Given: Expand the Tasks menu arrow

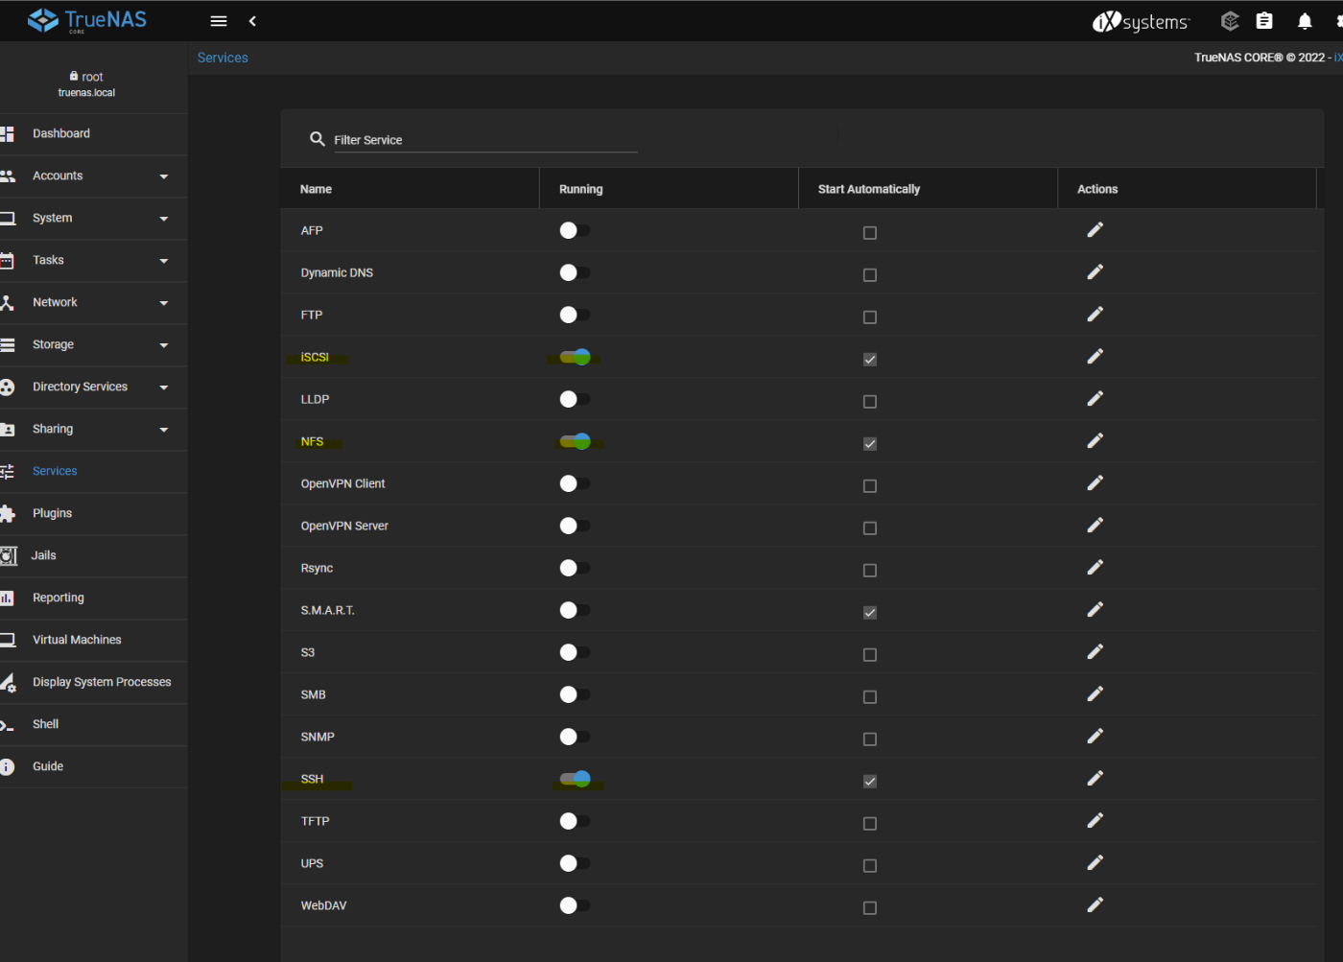Looking at the screenshot, I should [164, 261].
